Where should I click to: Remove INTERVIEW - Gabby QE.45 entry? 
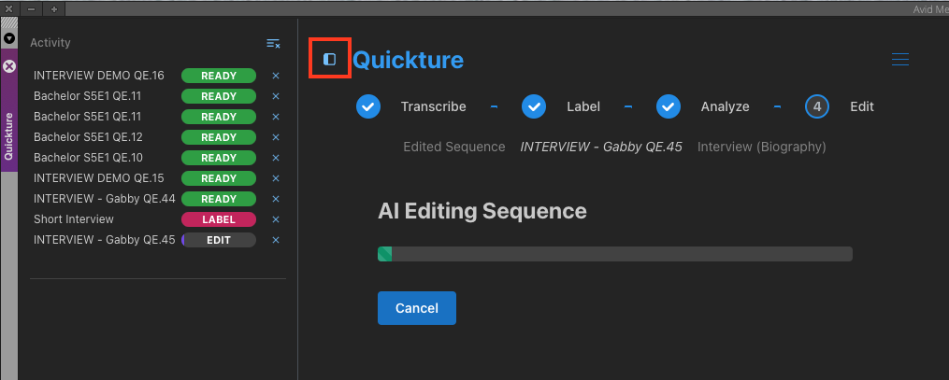point(276,241)
